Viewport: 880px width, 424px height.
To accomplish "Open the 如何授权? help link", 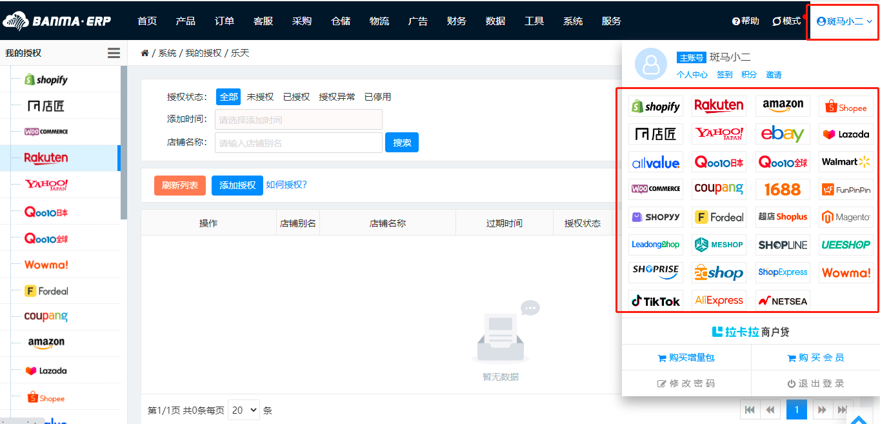I will 286,185.
